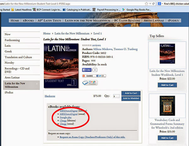Click the Student Text book cover image
Image resolution: width=189 pixels, height=146 pixels.
(61, 66)
